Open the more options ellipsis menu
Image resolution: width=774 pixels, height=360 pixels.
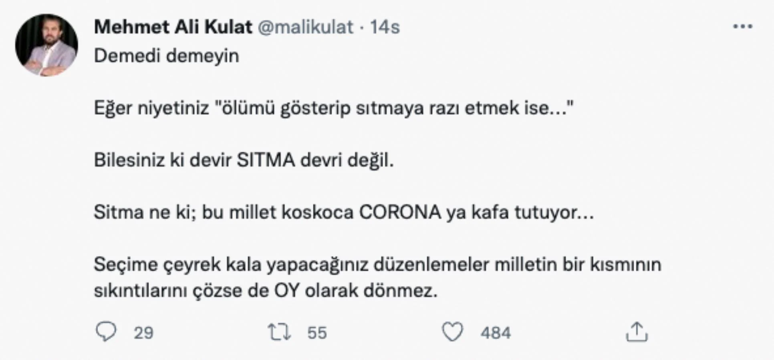pyautogui.click(x=742, y=27)
